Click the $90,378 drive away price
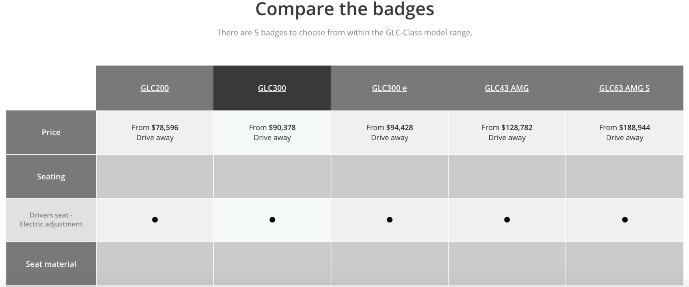This screenshot has width=689, height=287. pyautogui.click(x=272, y=132)
